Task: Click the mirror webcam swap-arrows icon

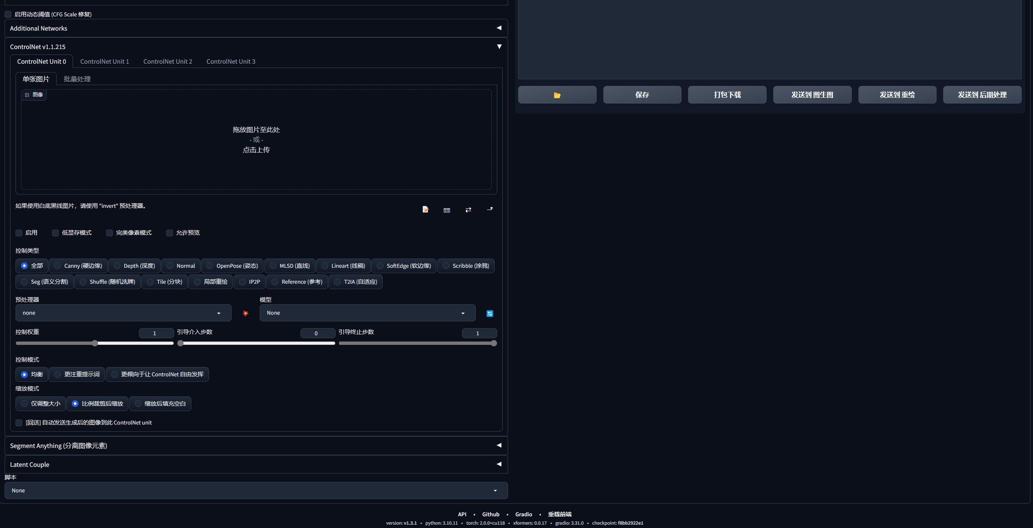Action: tap(468, 210)
